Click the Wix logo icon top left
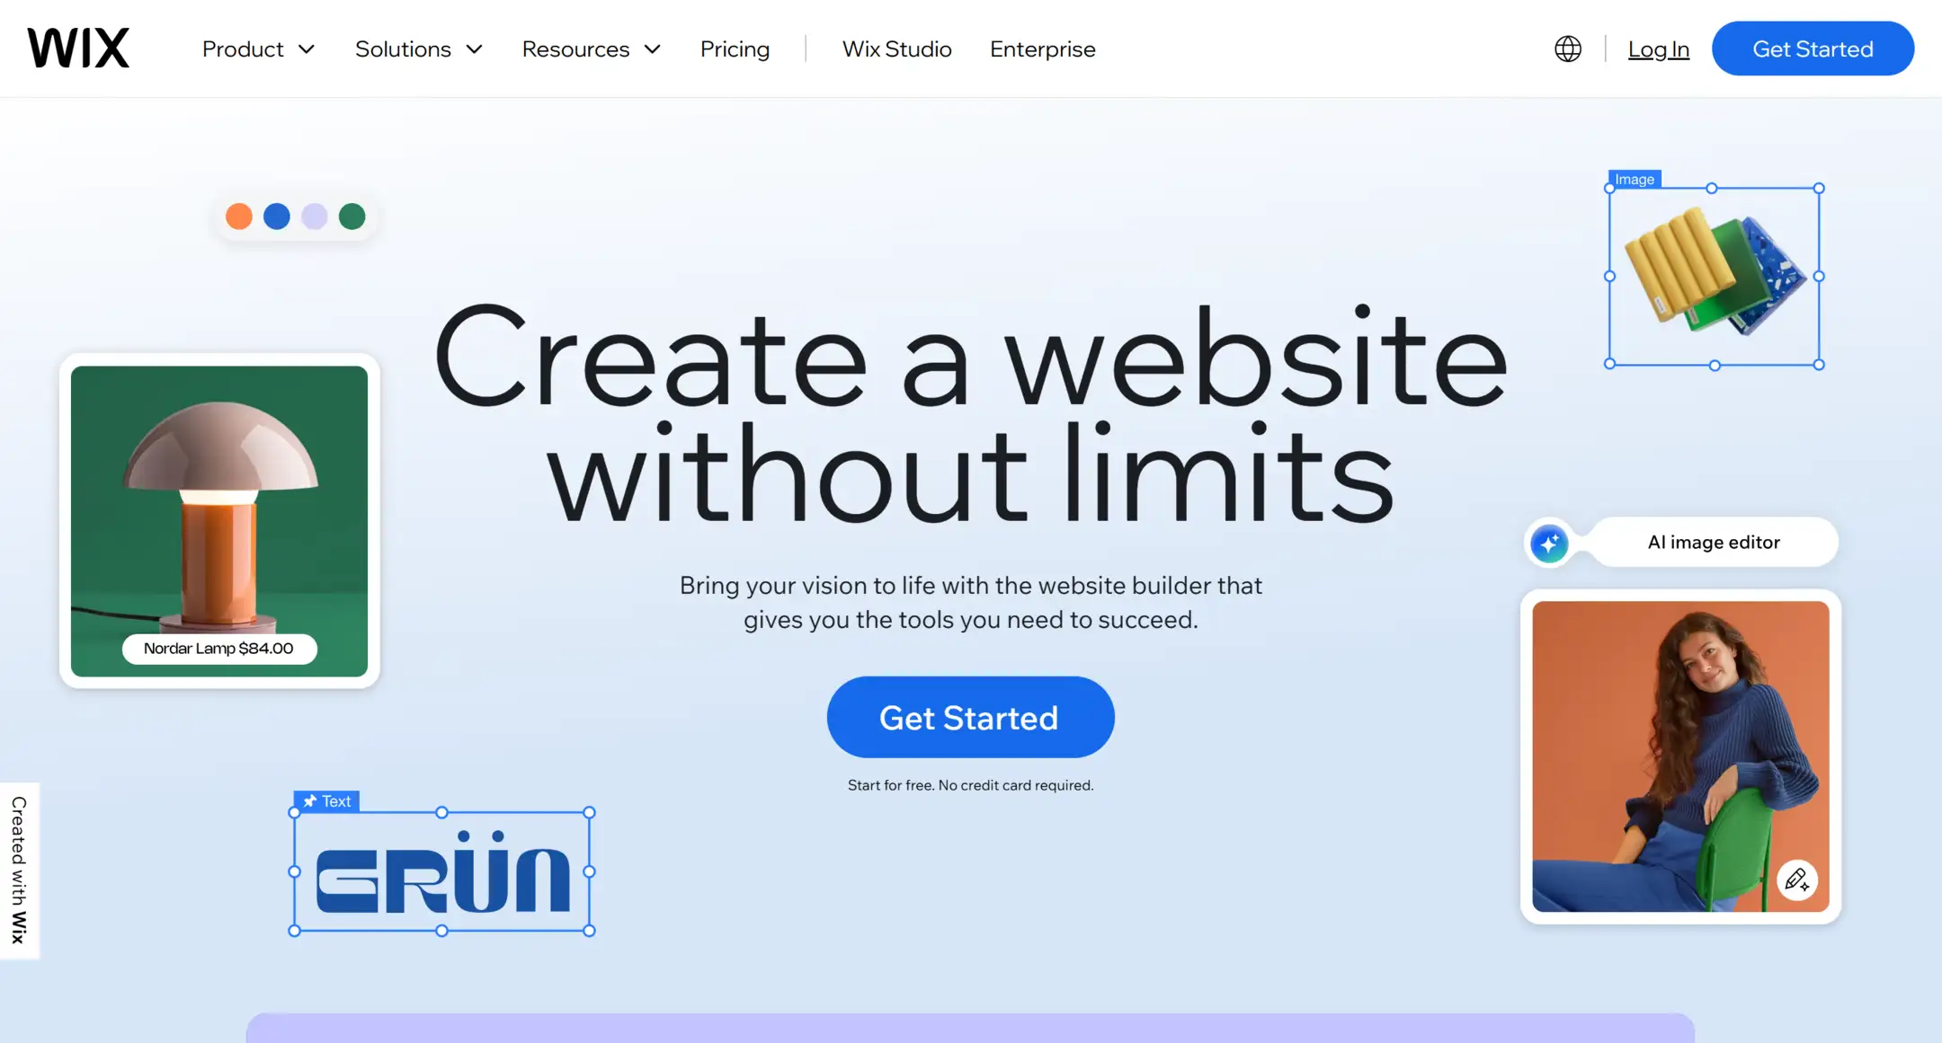The image size is (1942, 1043). point(78,49)
